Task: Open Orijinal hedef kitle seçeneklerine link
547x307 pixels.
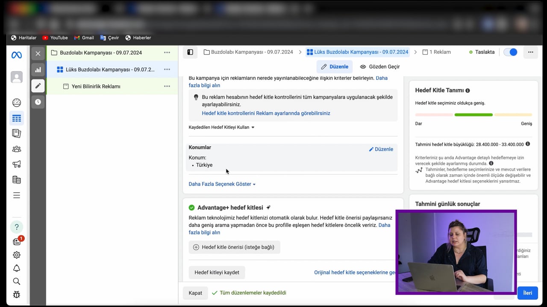Action: click(355, 272)
